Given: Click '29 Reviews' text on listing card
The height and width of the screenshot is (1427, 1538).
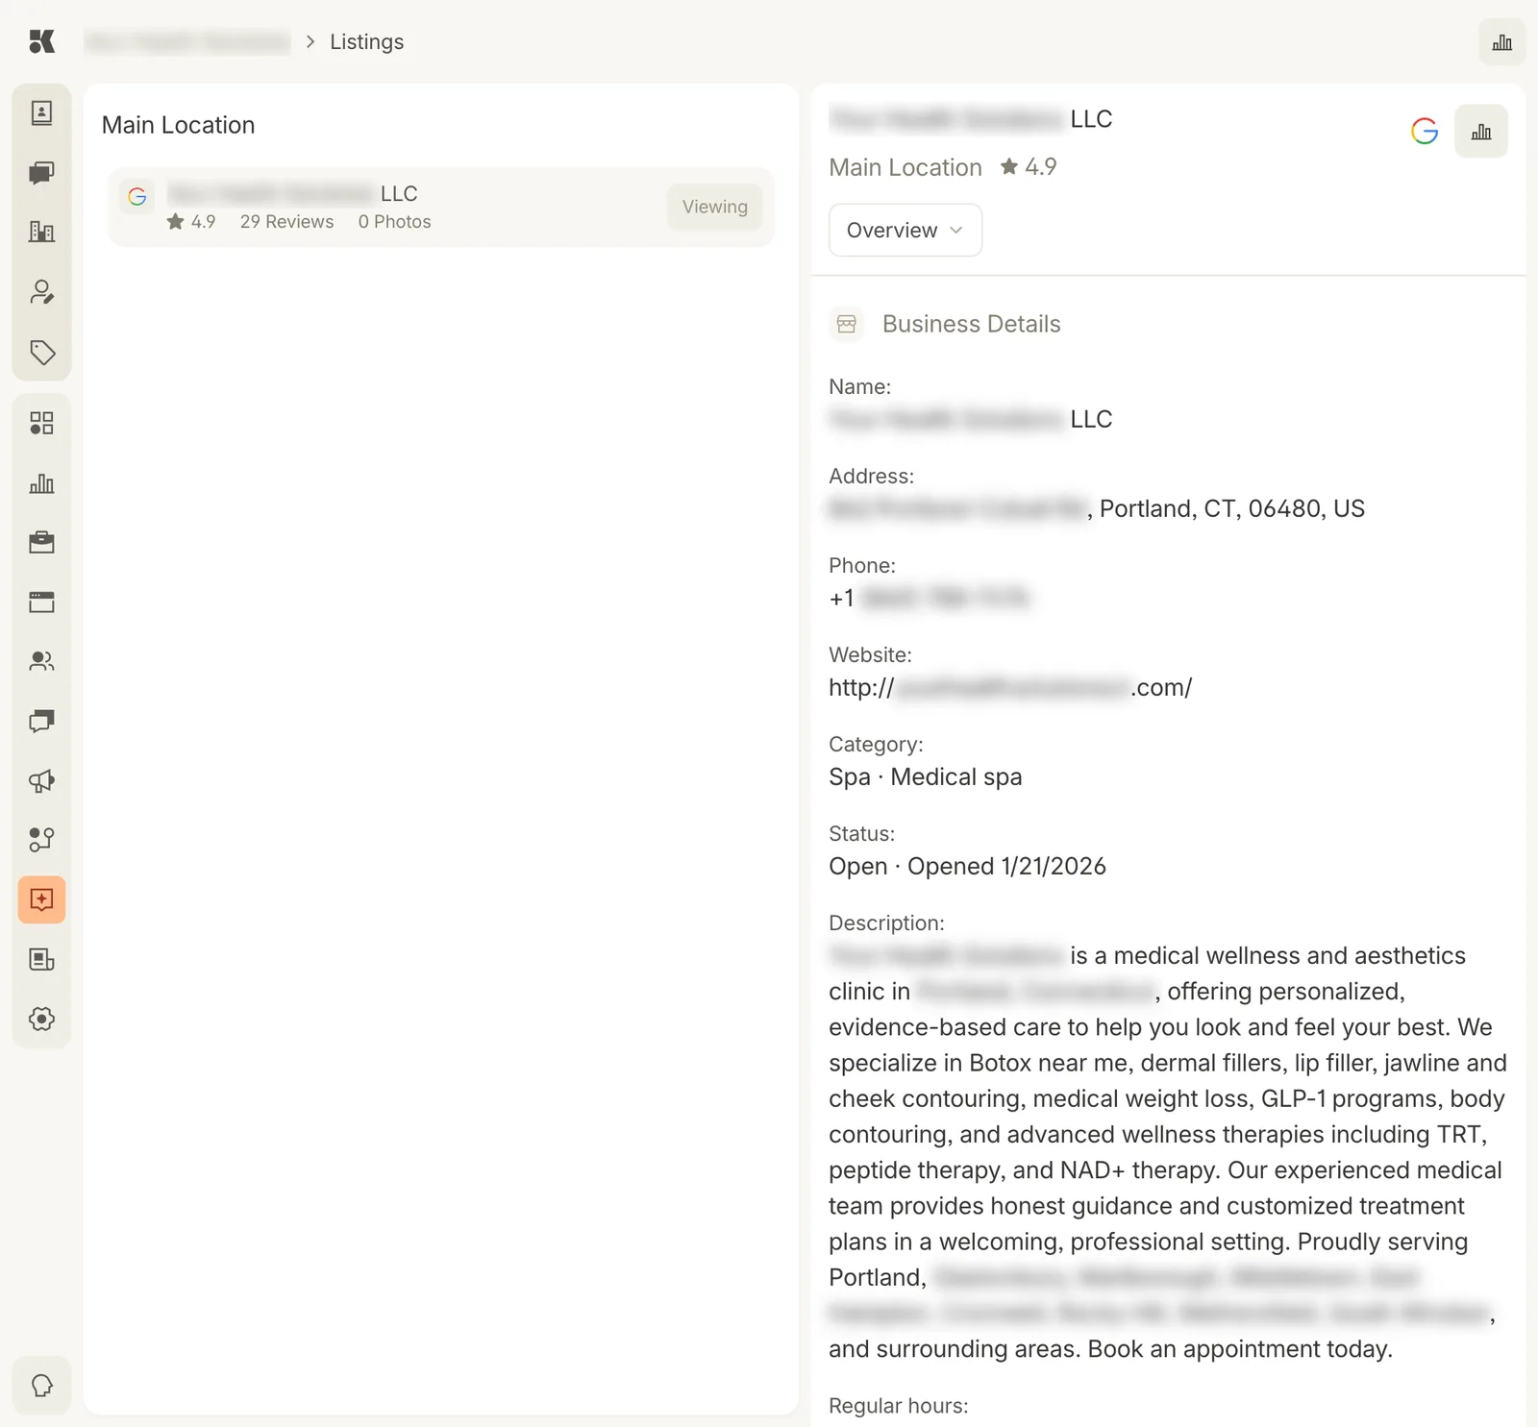Looking at the screenshot, I should (286, 222).
